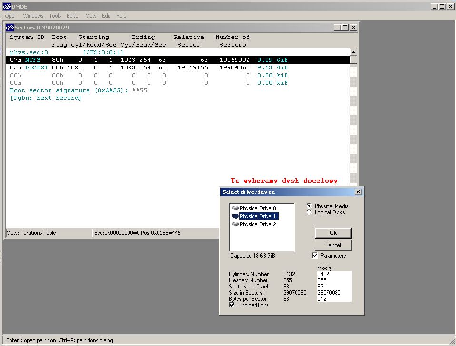This screenshot has height=346, width=456.
Task: Select Physical Drive 2 drive icon
Action: tap(235, 224)
